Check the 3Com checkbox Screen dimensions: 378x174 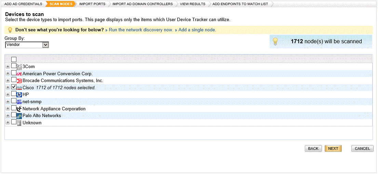point(14,66)
